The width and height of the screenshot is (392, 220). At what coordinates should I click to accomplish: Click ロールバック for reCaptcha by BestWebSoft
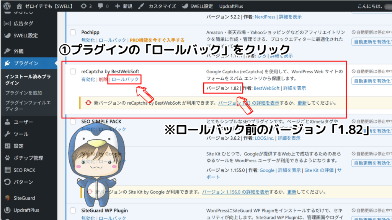(x=125, y=79)
